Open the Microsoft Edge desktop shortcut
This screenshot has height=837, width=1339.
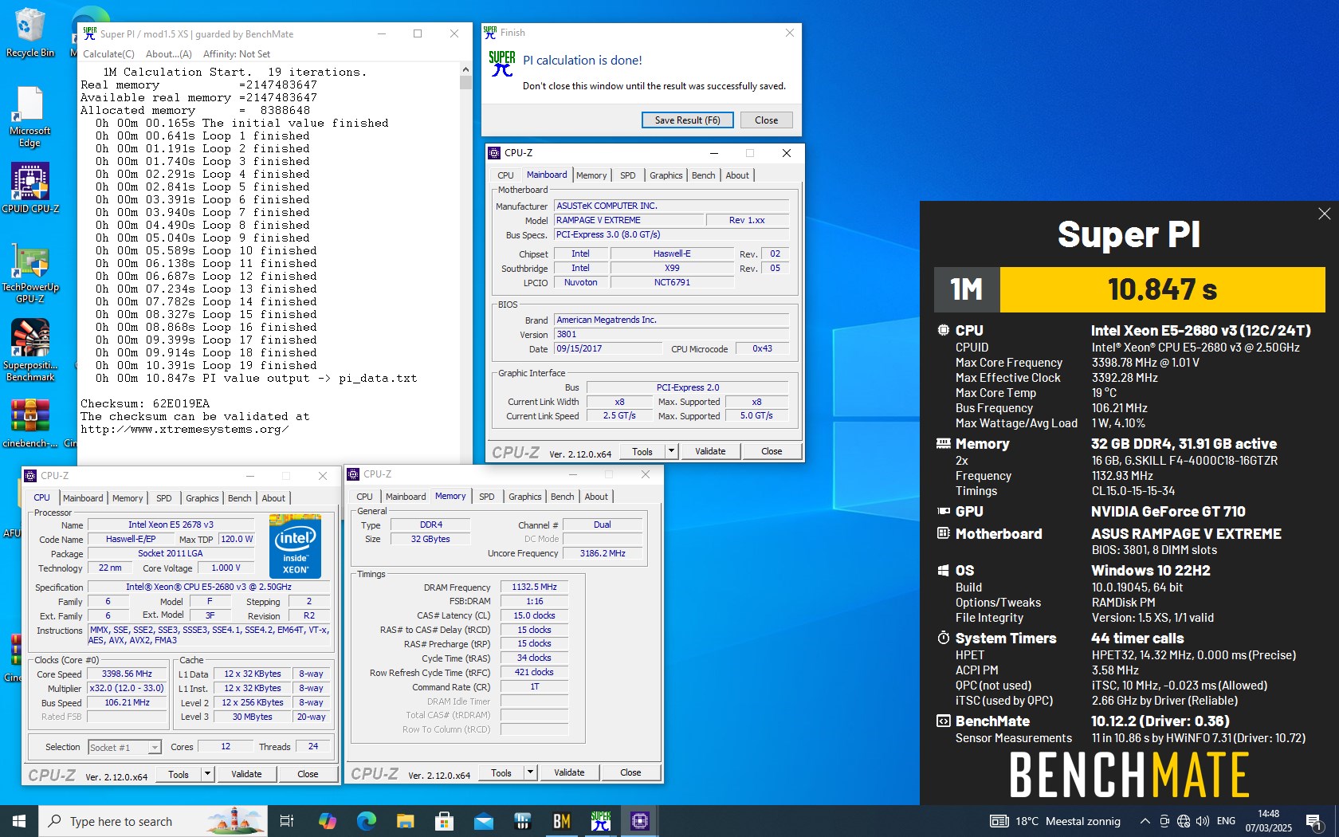(29, 117)
